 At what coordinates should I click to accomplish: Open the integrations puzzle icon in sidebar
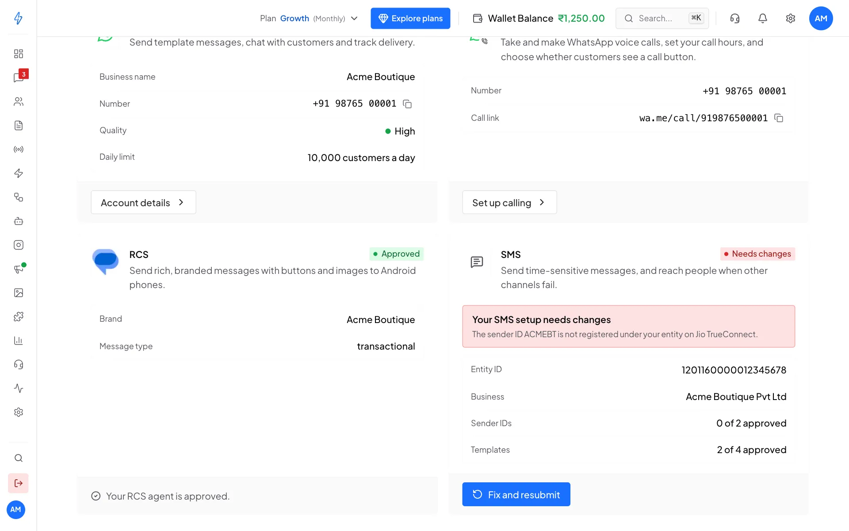[x=18, y=316]
